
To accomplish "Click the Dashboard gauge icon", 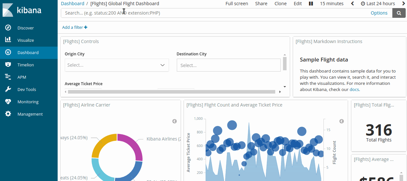I will click(x=8, y=52).
